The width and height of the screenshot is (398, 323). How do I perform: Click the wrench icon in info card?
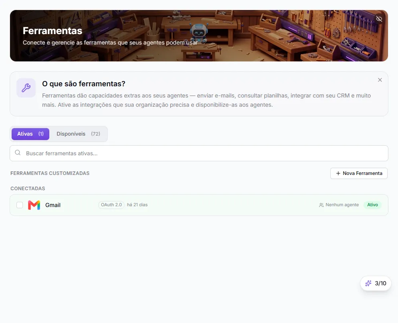[x=26, y=88]
